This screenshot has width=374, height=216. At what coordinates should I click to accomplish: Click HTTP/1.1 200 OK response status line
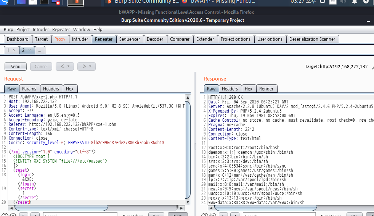225,97
